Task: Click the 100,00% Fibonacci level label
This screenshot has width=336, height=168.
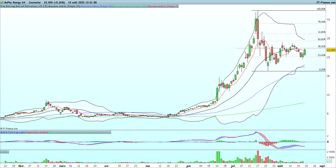Action: [321, 9]
